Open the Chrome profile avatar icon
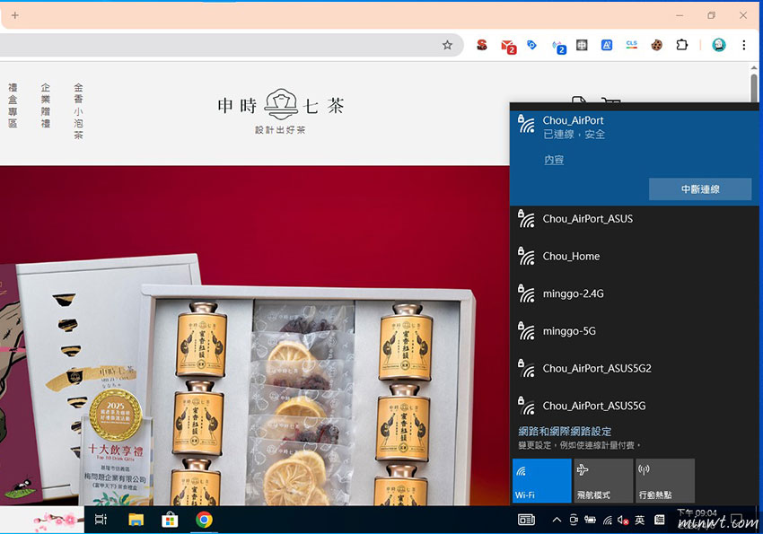763x534 pixels. point(719,45)
